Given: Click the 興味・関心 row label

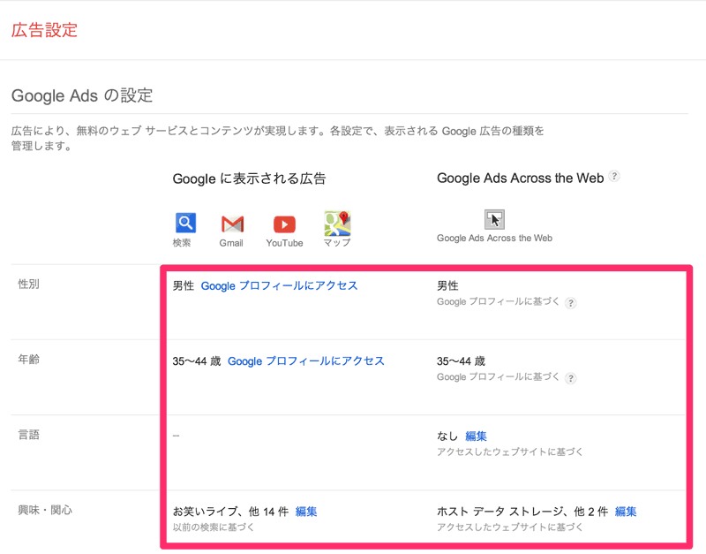Looking at the screenshot, I should (45, 510).
